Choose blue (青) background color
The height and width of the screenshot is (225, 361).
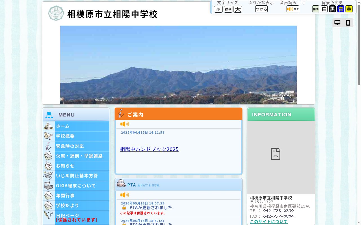click(341, 9)
